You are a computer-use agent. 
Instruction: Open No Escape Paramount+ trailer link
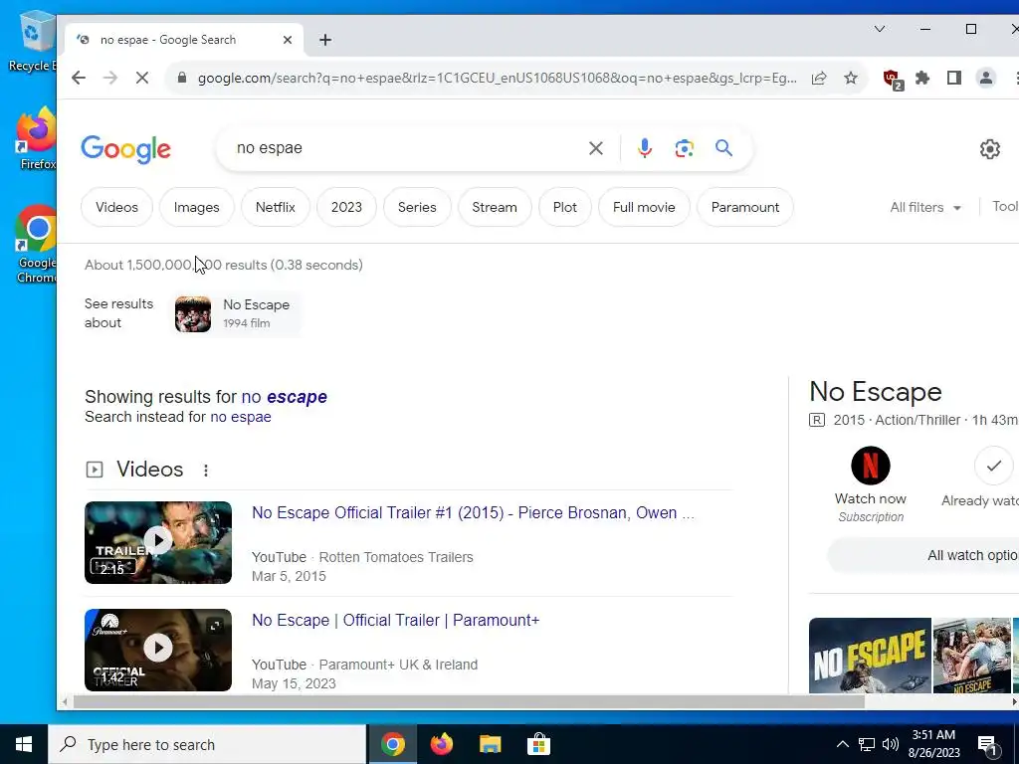coord(396,621)
